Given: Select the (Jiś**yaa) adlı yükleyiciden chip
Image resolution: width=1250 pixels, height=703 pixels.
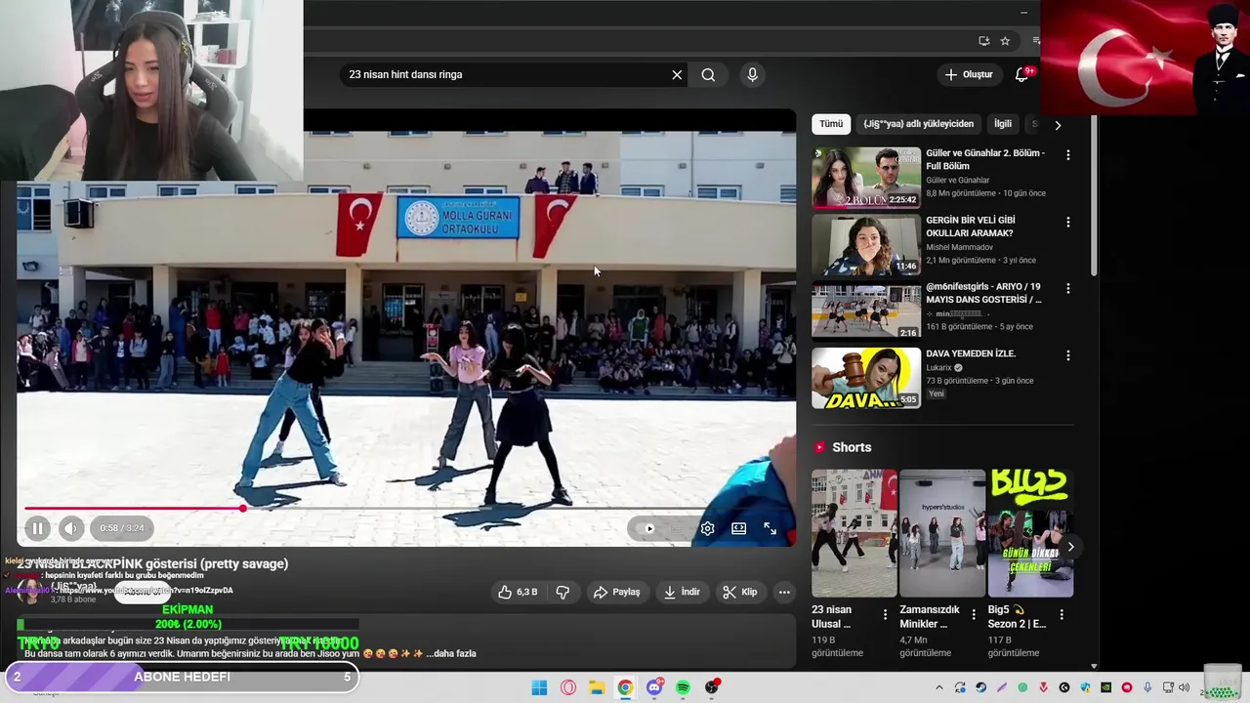Looking at the screenshot, I should [918, 124].
